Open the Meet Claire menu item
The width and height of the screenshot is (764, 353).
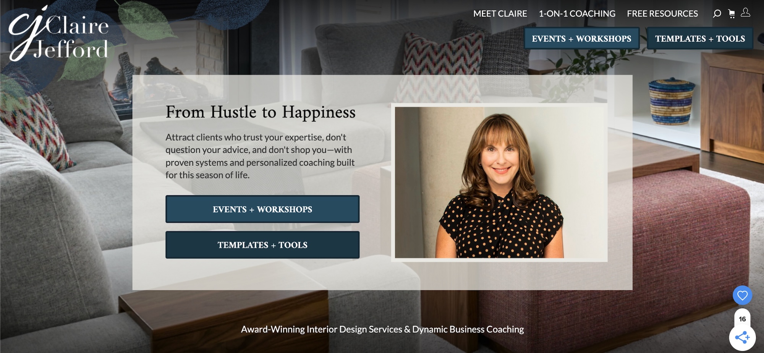coord(500,14)
